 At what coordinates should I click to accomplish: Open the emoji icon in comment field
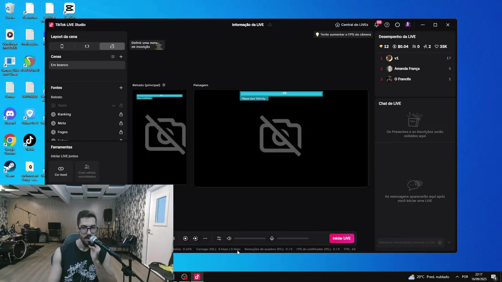coord(440,242)
